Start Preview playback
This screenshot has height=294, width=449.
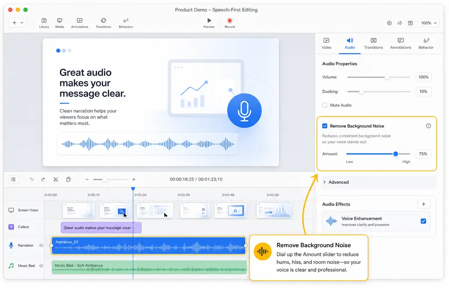click(x=209, y=23)
